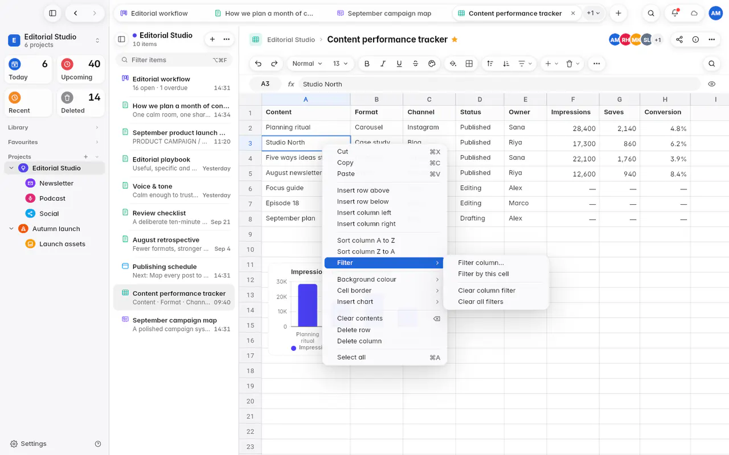This screenshot has width=729, height=455.
Task: Click the global search icon at top
Action: tap(651, 13)
